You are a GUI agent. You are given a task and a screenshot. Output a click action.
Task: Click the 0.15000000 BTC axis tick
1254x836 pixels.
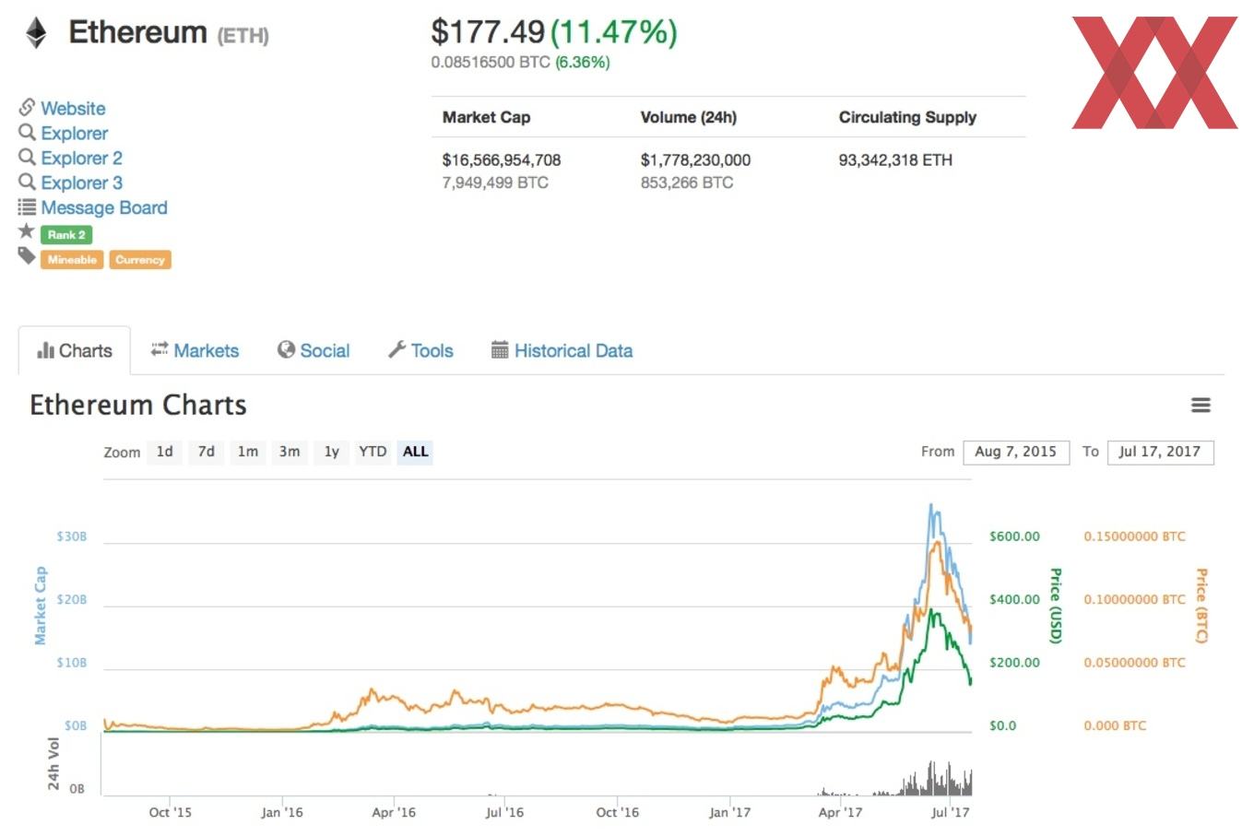(x=1135, y=536)
